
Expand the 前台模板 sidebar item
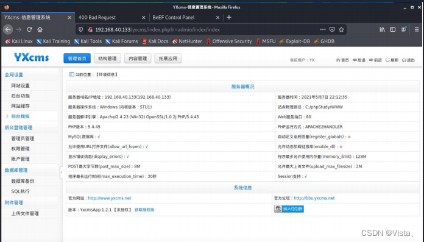[20, 116]
